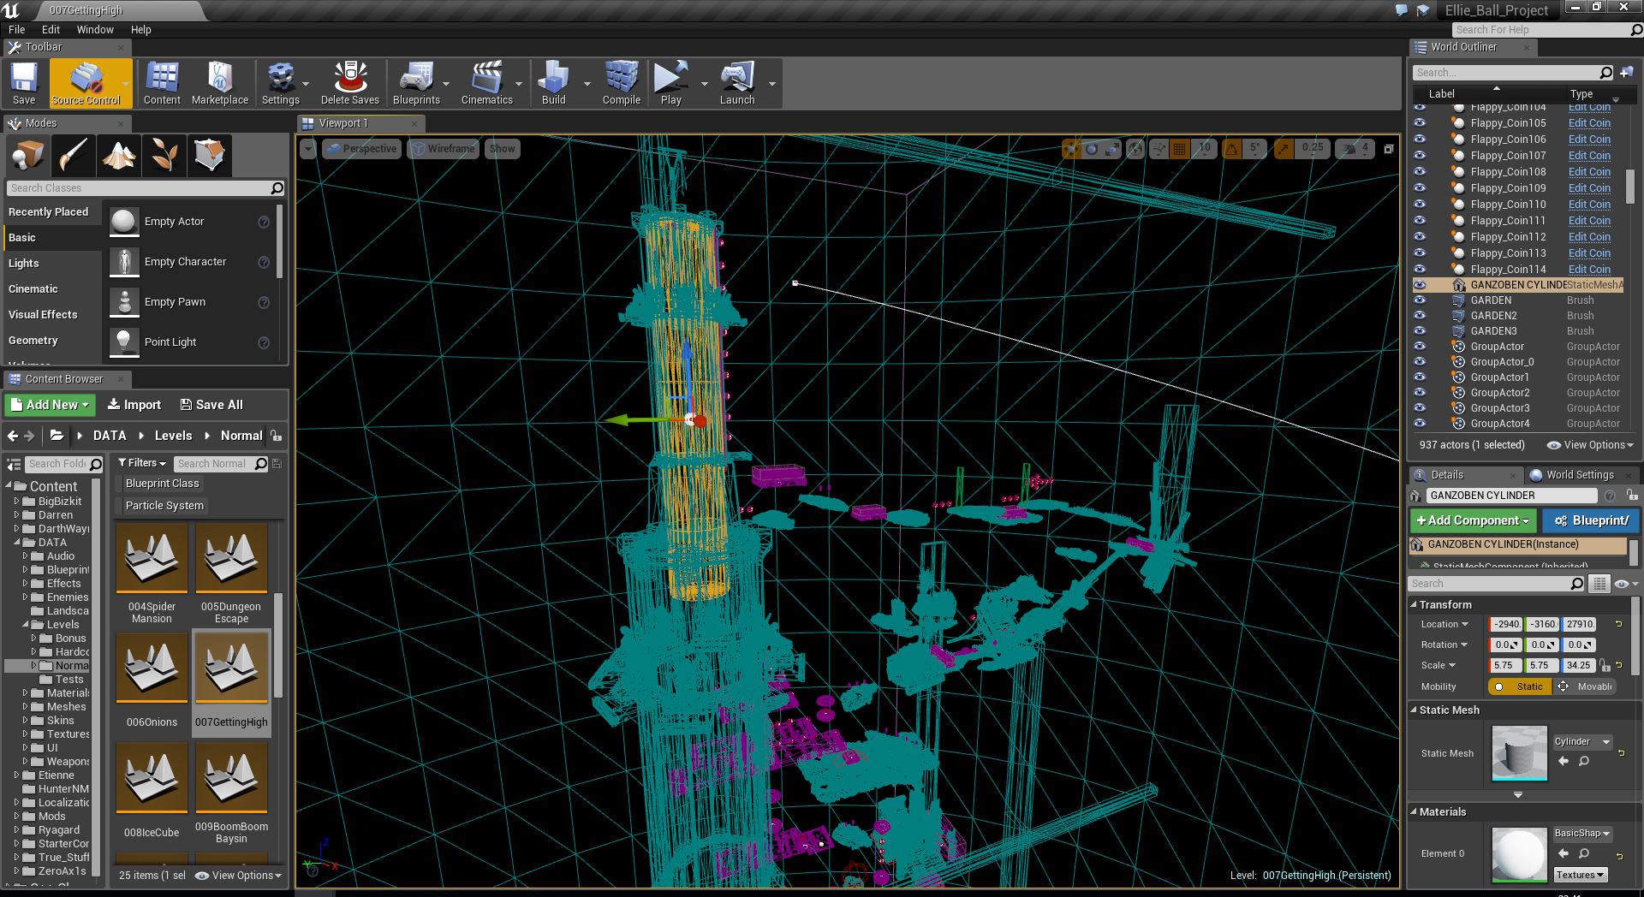Click the Add Component button
Viewport: 1644px width, 897px height.
(1471, 520)
